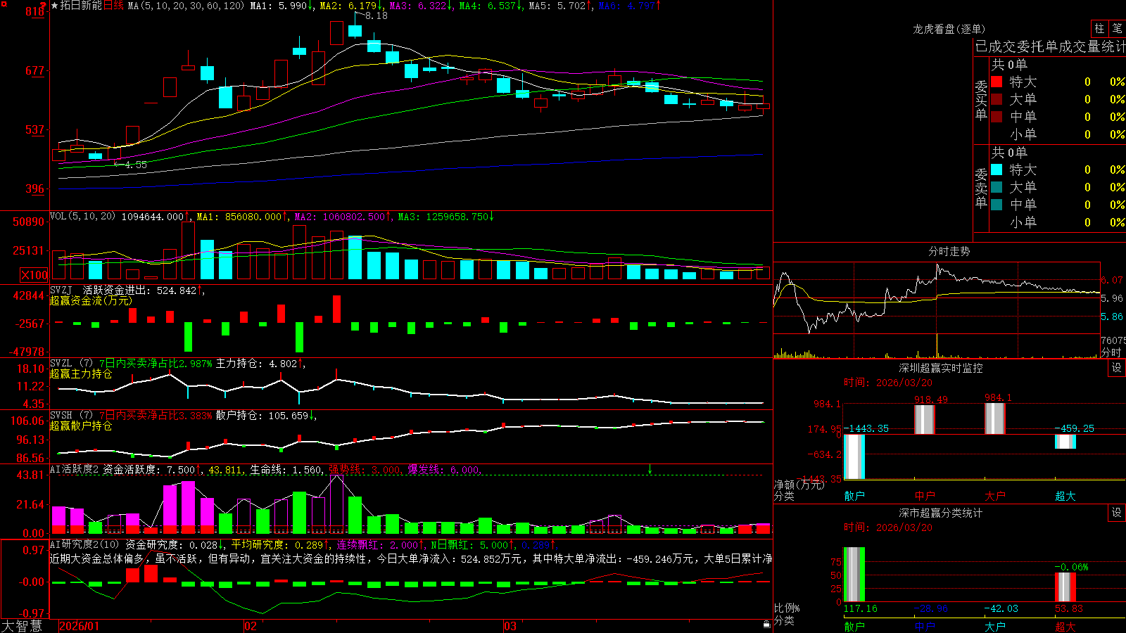
Task: Click the 117.16 散户 ratio value
Action: (861, 608)
